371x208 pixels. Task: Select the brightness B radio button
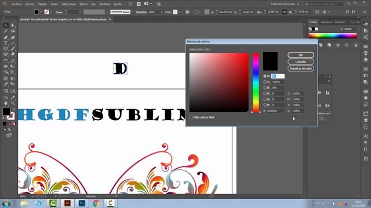[265, 88]
